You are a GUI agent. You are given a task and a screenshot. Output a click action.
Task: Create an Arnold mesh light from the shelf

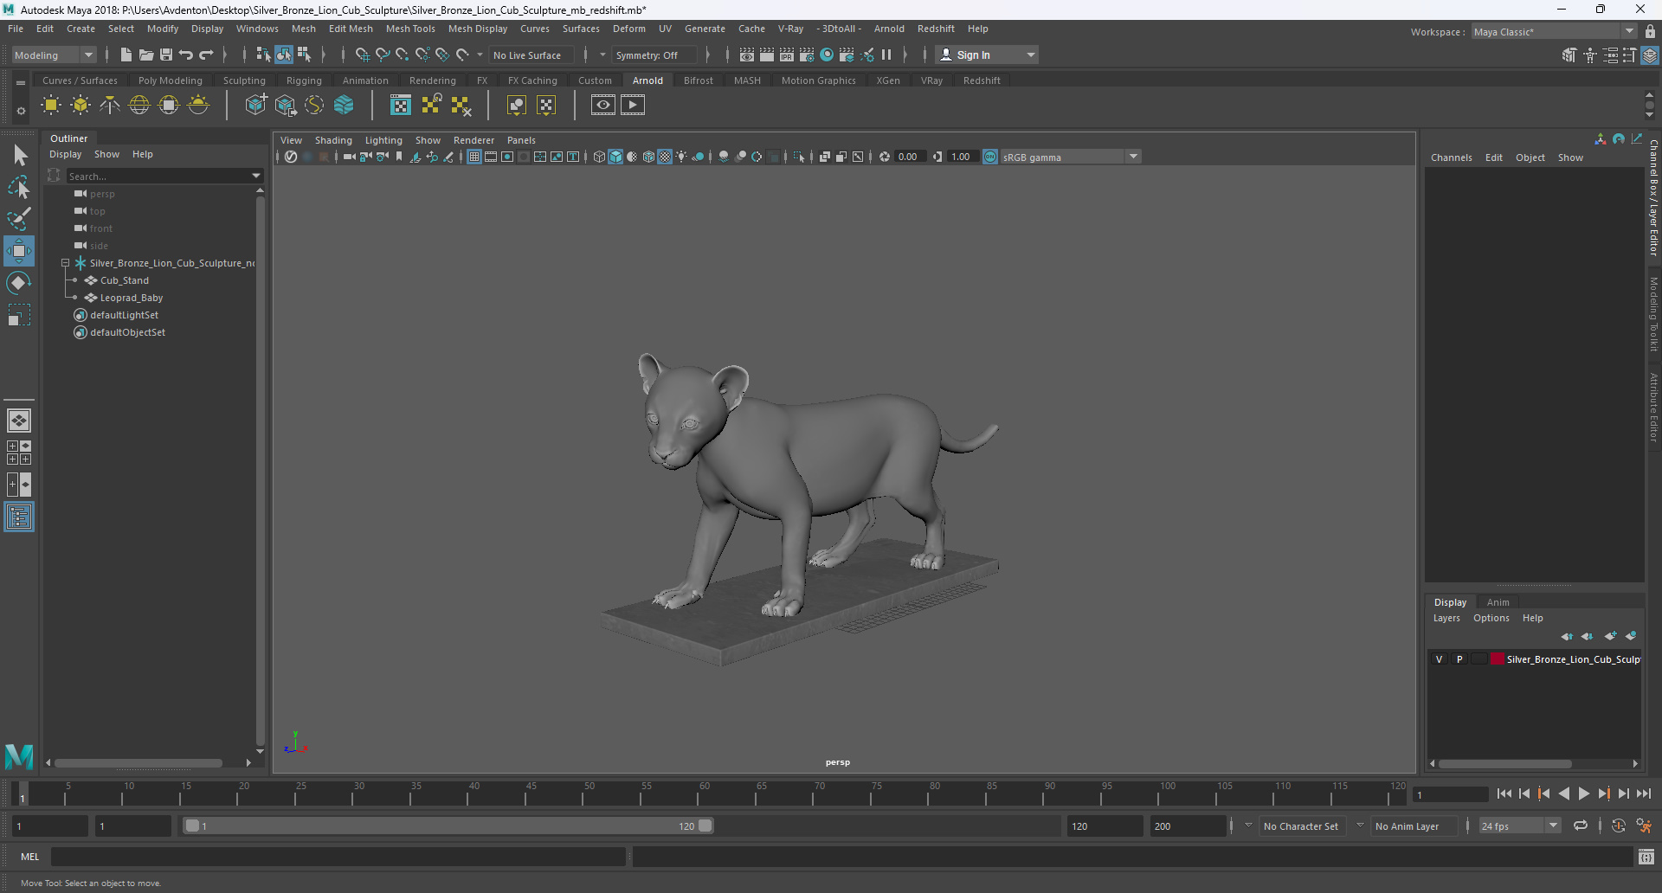click(81, 106)
